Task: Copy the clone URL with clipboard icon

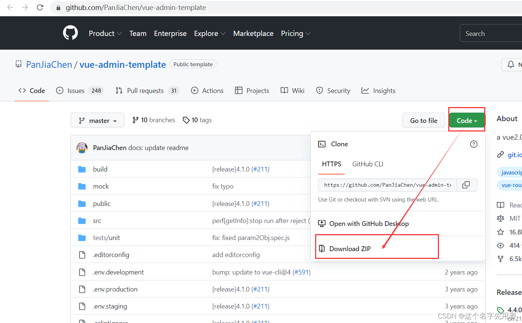Action: point(466,185)
